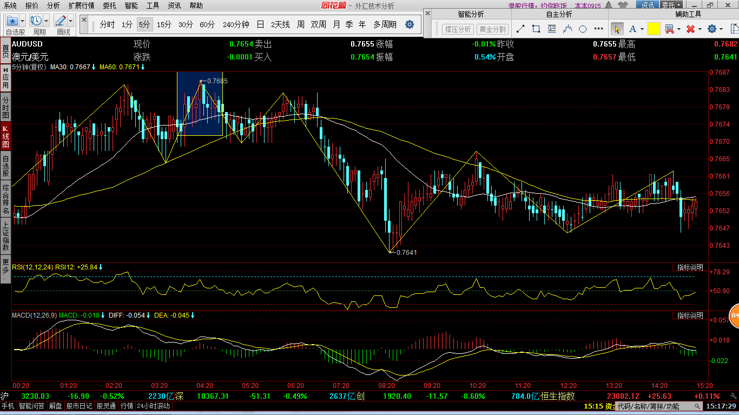
Task: Open MACD 指标说明 link
Action: [690, 315]
